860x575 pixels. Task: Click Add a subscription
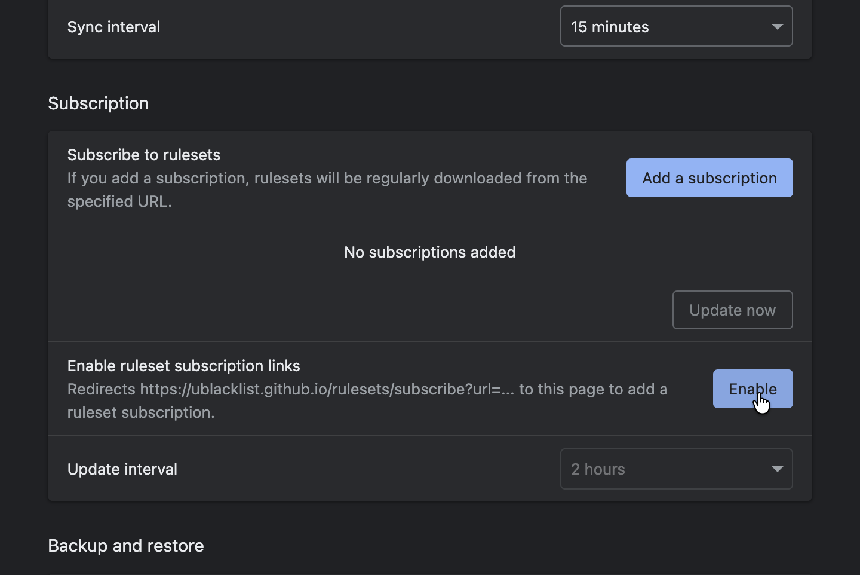(709, 178)
